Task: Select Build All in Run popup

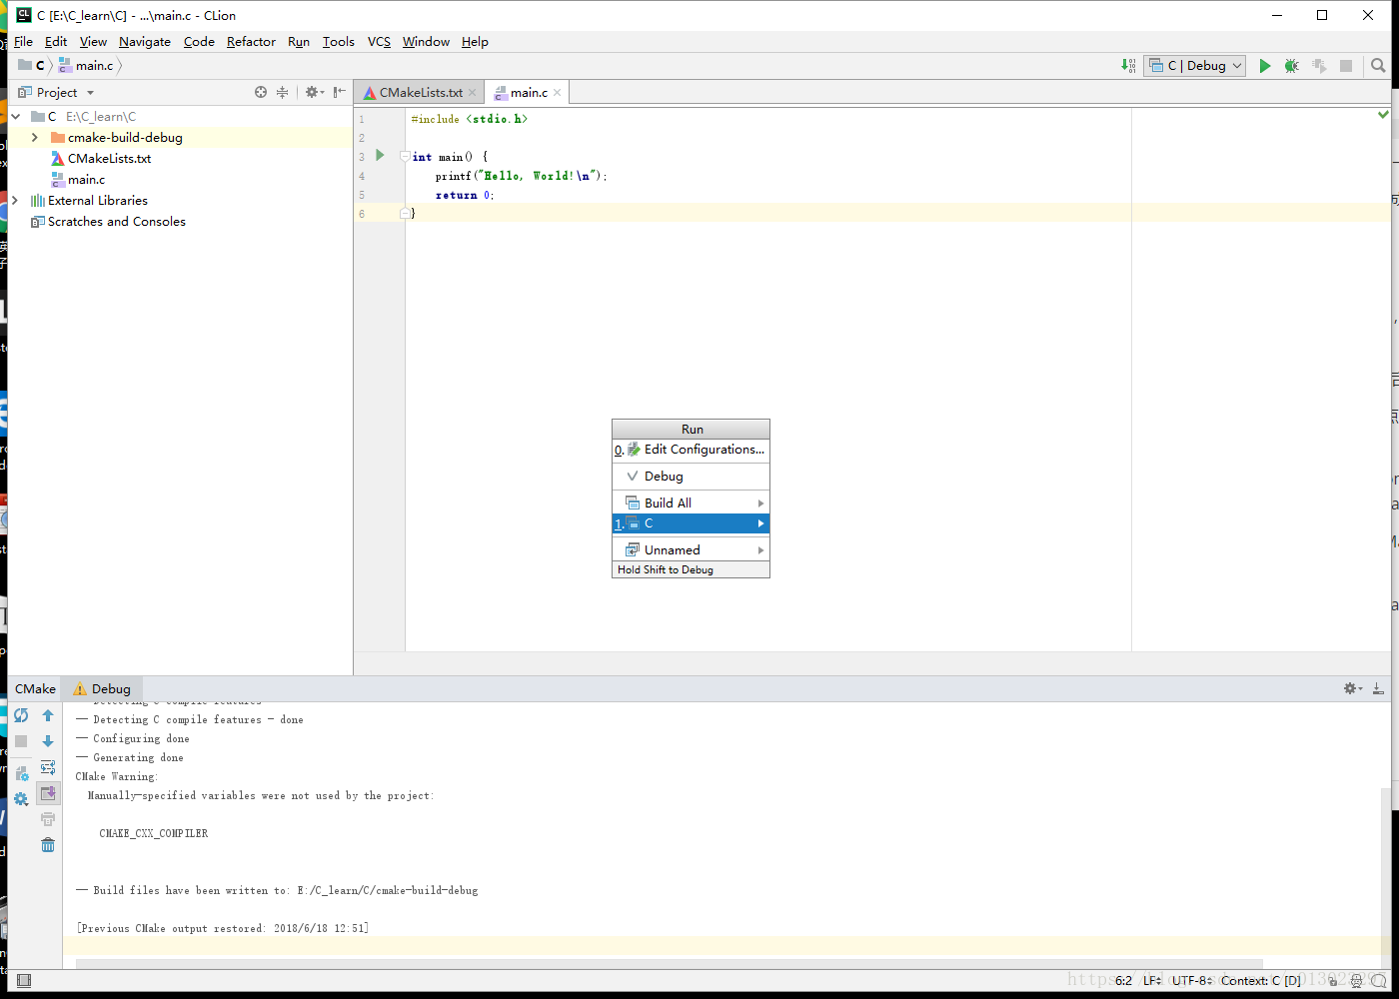Action: 668,503
